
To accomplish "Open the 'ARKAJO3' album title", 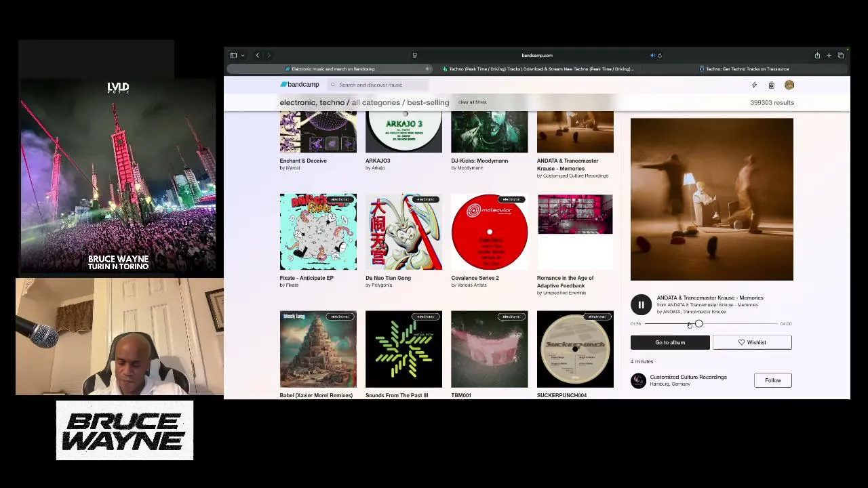I will pos(378,161).
